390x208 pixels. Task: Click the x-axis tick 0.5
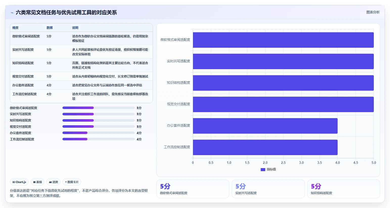tap(211, 163)
